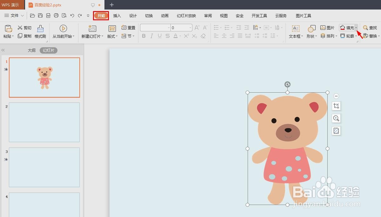The height and width of the screenshot is (217, 381).
Task: Toggle underline formatting
Action: pyautogui.click(x=159, y=36)
